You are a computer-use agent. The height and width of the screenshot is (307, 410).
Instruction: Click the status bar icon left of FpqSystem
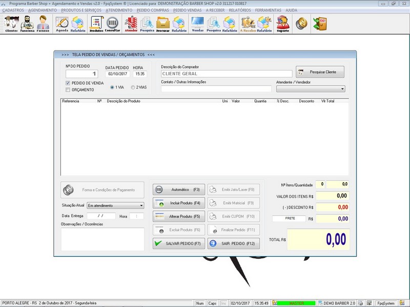pyautogui.click(x=369, y=303)
